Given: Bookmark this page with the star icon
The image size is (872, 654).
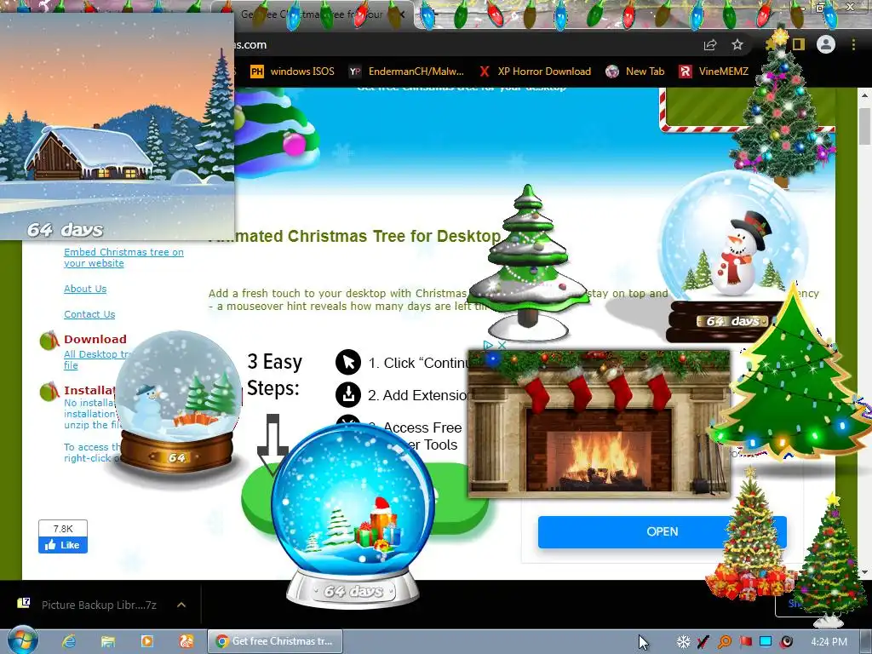Looking at the screenshot, I should tap(737, 44).
